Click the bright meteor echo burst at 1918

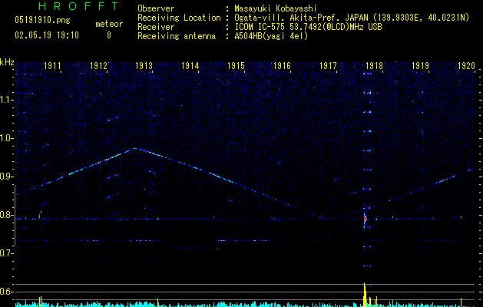(366, 219)
